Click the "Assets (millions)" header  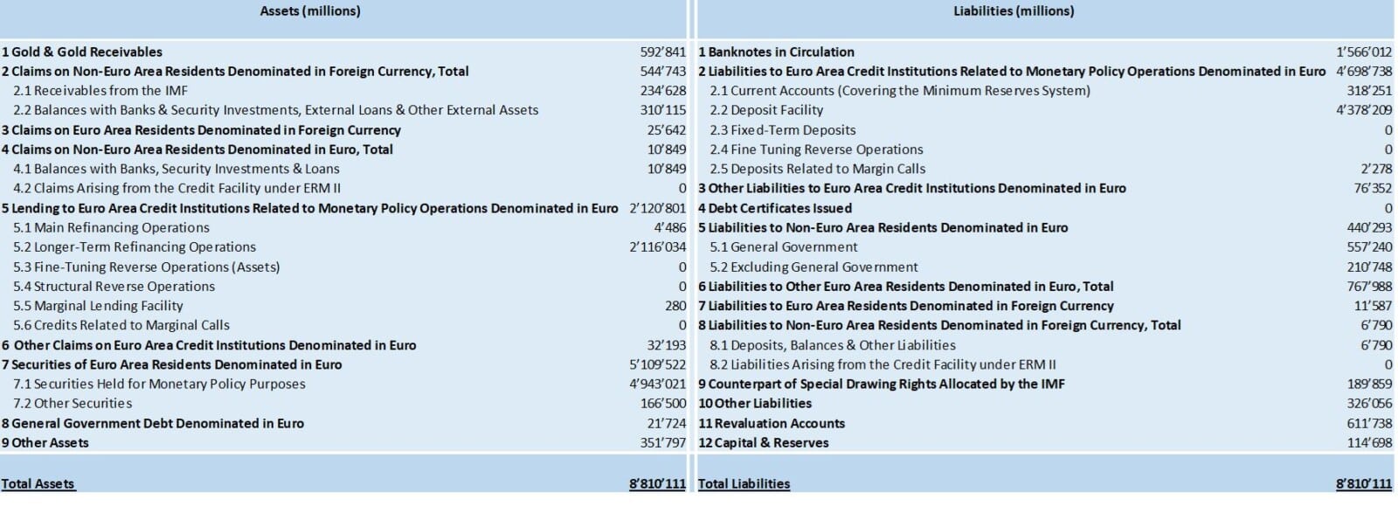tap(310, 11)
